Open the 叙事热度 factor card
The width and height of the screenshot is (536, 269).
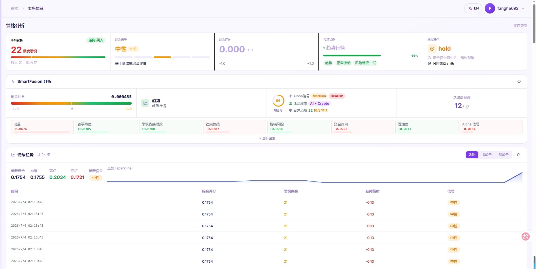[x=106, y=127]
